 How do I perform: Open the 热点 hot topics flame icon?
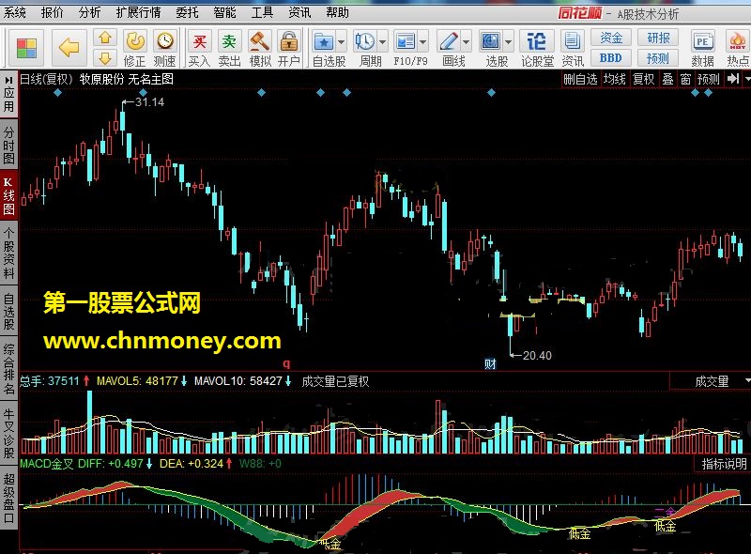coord(738,42)
